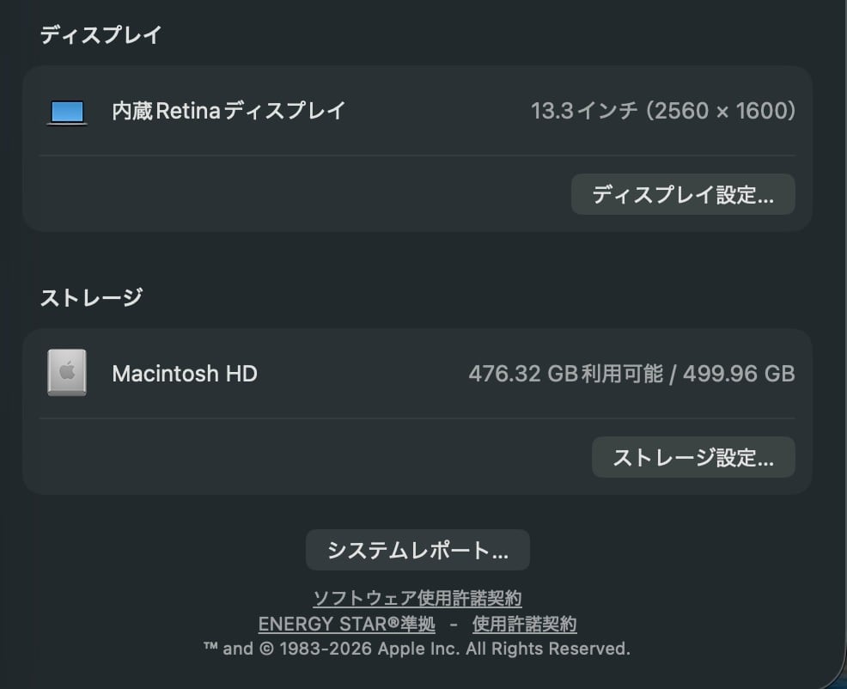This screenshot has width=847, height=689.
Task: Click the (2560 × 1600) resolution text
Action: pyautogui.click(x=721, y=111)
